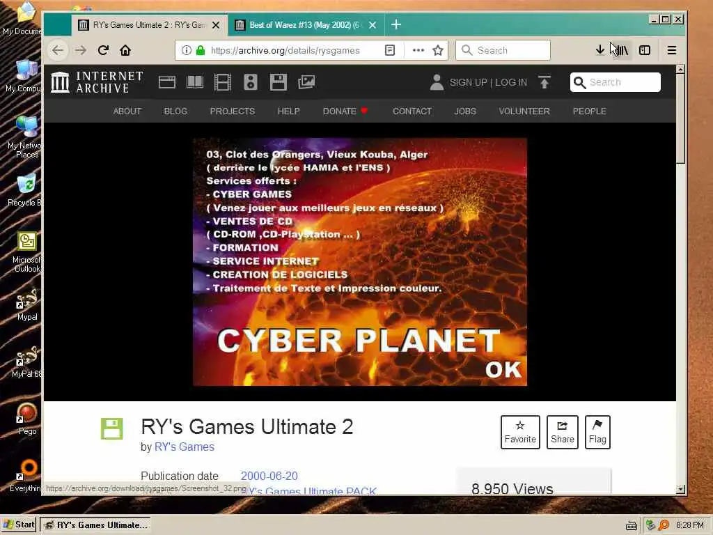Click the SIGN UP link

point(468,82)
